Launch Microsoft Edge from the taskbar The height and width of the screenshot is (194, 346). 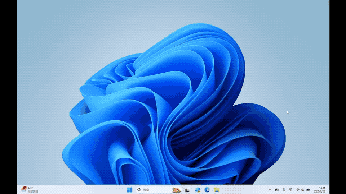(207, 190)
